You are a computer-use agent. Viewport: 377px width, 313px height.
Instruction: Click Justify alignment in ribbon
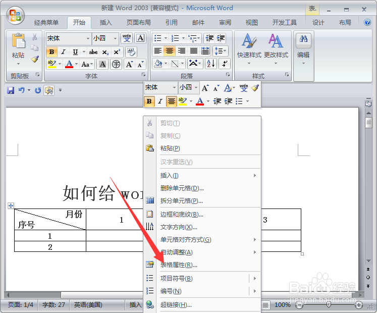(194, 51)
